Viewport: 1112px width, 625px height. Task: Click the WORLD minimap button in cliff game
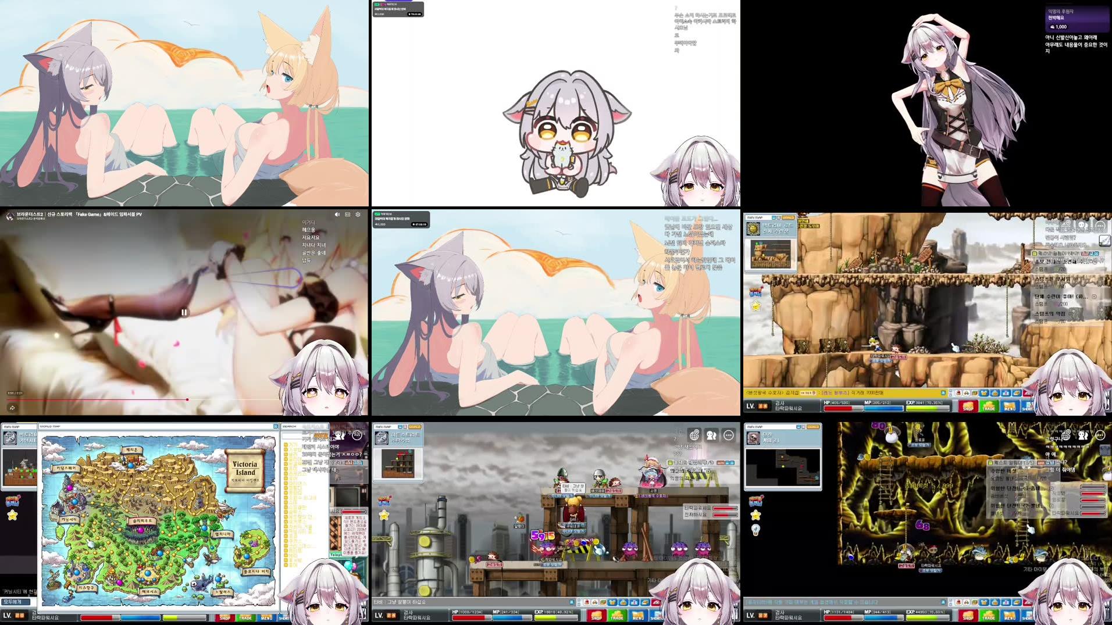(x=787, y=217)
